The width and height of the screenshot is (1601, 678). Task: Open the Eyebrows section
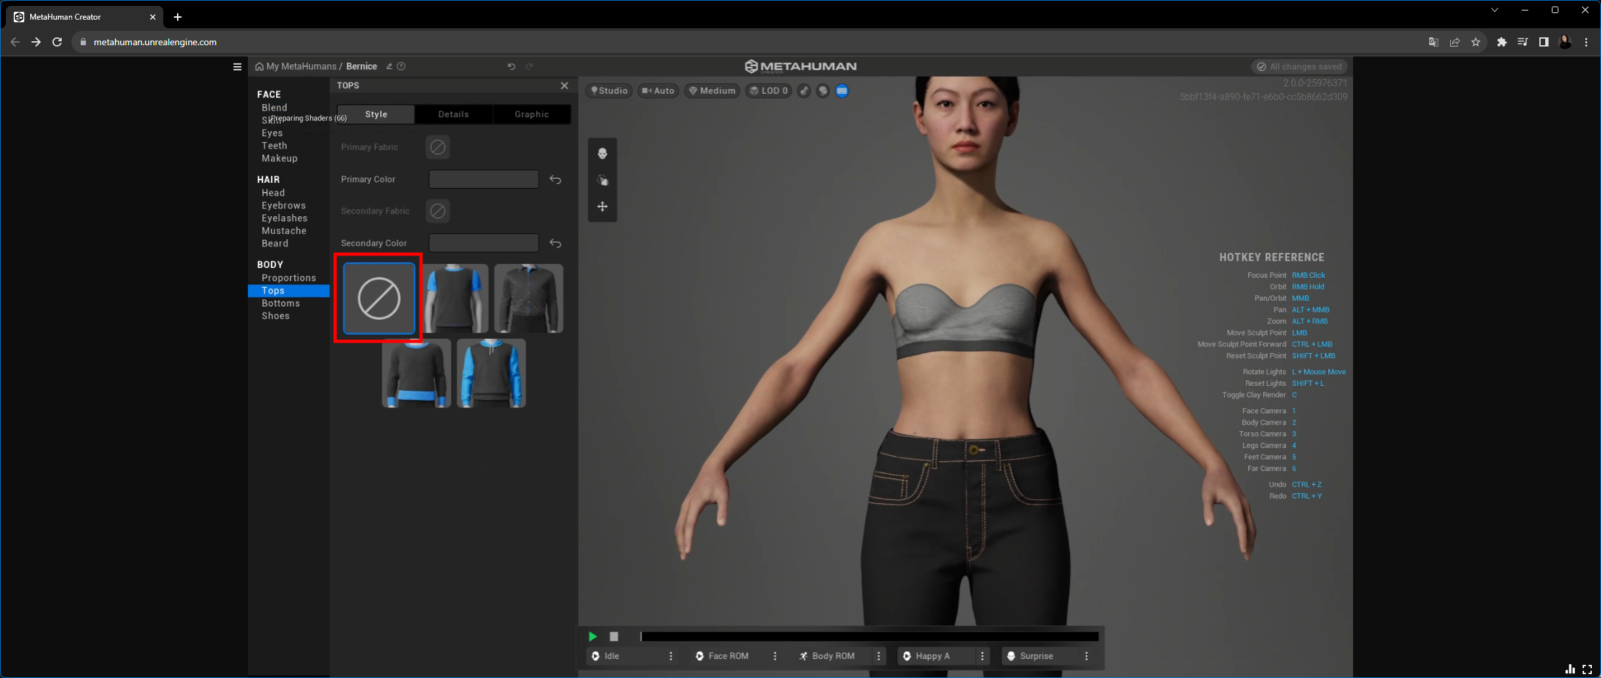point(283,206)
